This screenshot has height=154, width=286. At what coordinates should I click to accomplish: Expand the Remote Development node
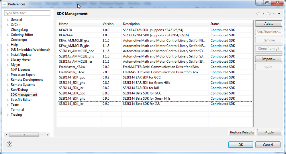(8, 80)
